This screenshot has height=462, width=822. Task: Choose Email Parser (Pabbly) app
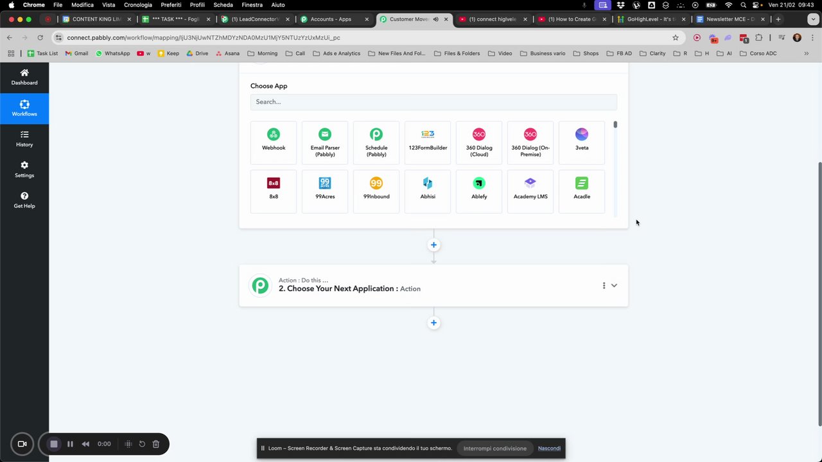point(325,142)
